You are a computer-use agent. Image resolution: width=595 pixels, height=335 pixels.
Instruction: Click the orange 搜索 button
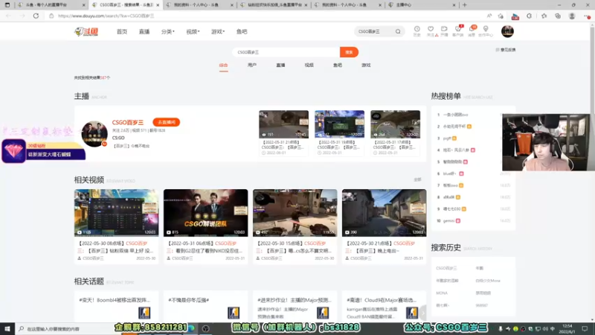click(x=349, y=52)
